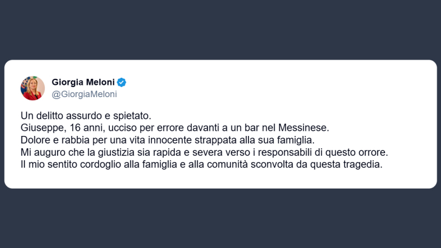This screenshot has height=248, width=441.
Task: Click Giorgia Meloni's profile avatar
Action: click(33, 88)
